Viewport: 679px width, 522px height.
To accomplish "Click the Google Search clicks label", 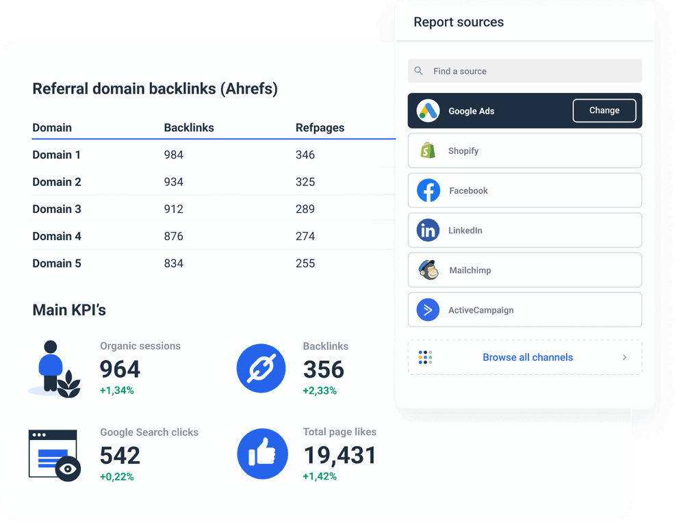I will coord(149,432).
